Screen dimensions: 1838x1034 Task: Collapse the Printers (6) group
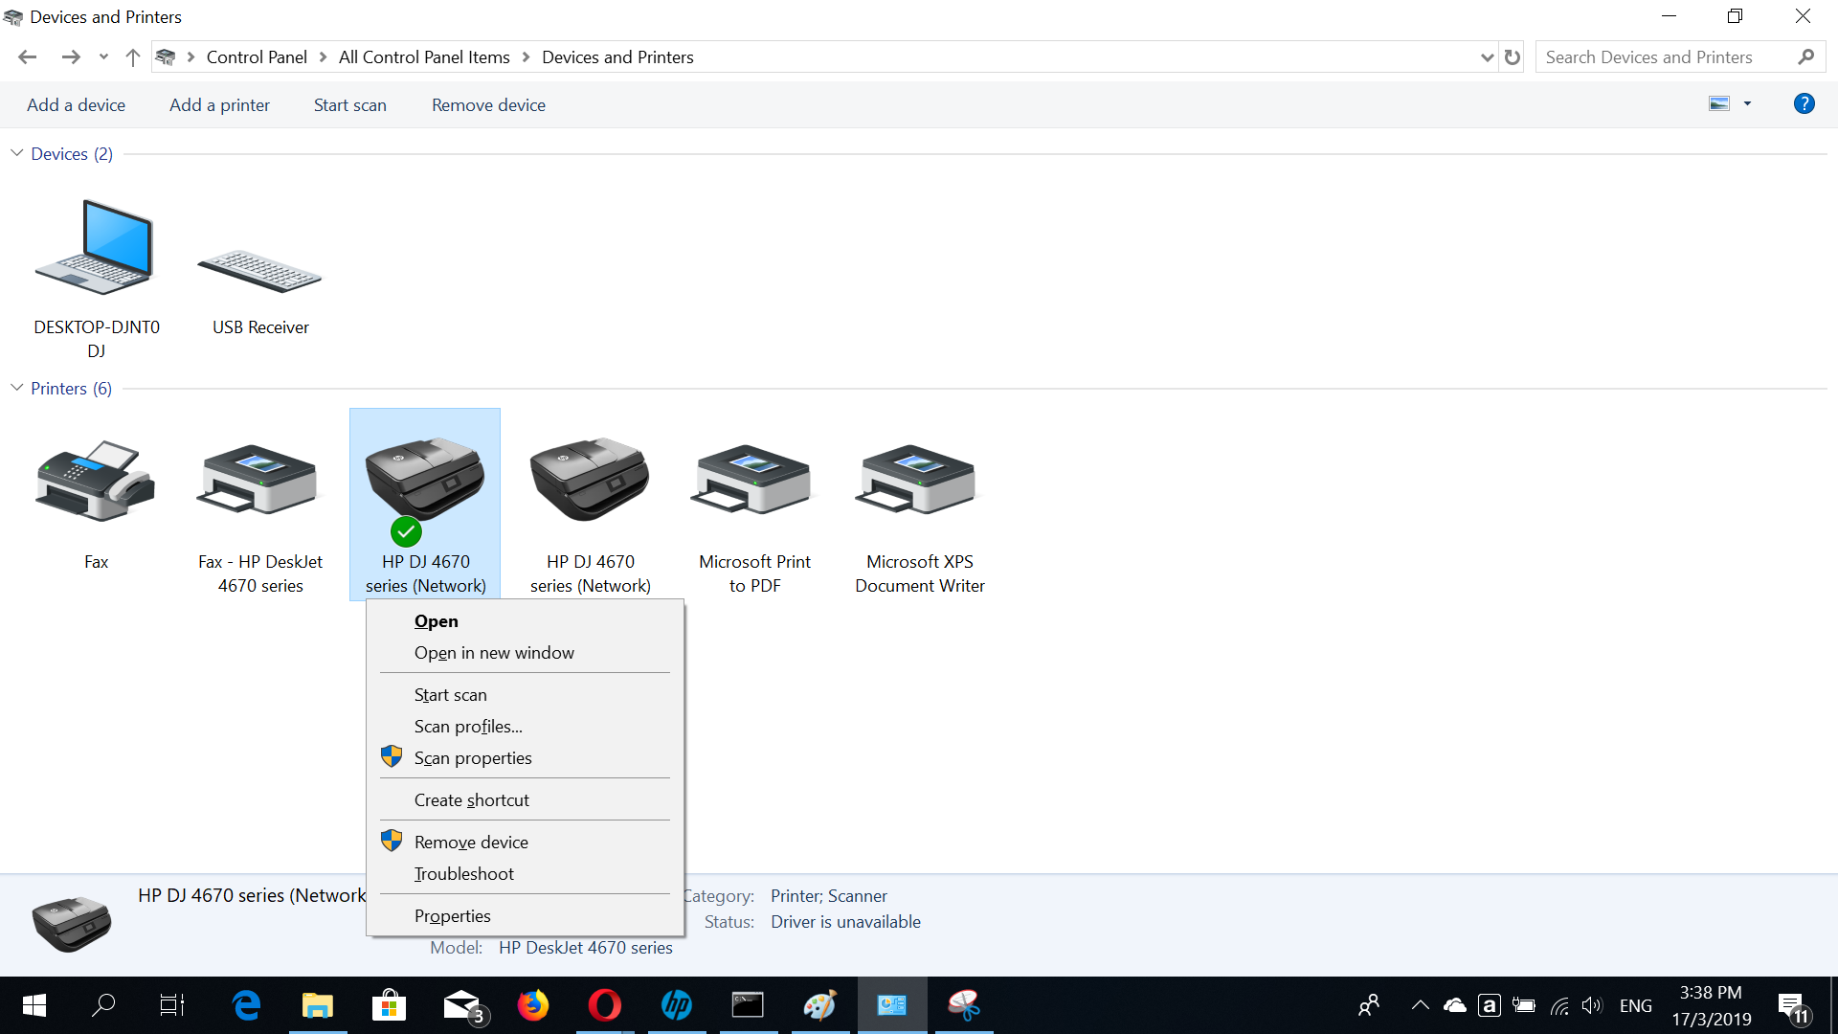[x=17, y=388]
